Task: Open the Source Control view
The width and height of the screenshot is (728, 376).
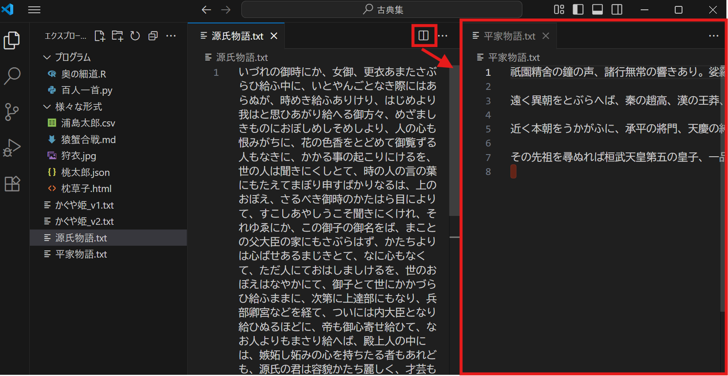Action: [x=12, y=112]
